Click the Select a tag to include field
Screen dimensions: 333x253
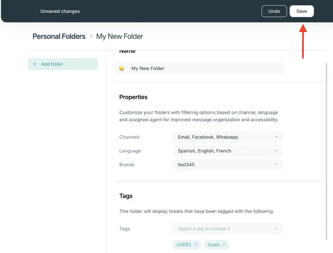click(x=227, y=229)
